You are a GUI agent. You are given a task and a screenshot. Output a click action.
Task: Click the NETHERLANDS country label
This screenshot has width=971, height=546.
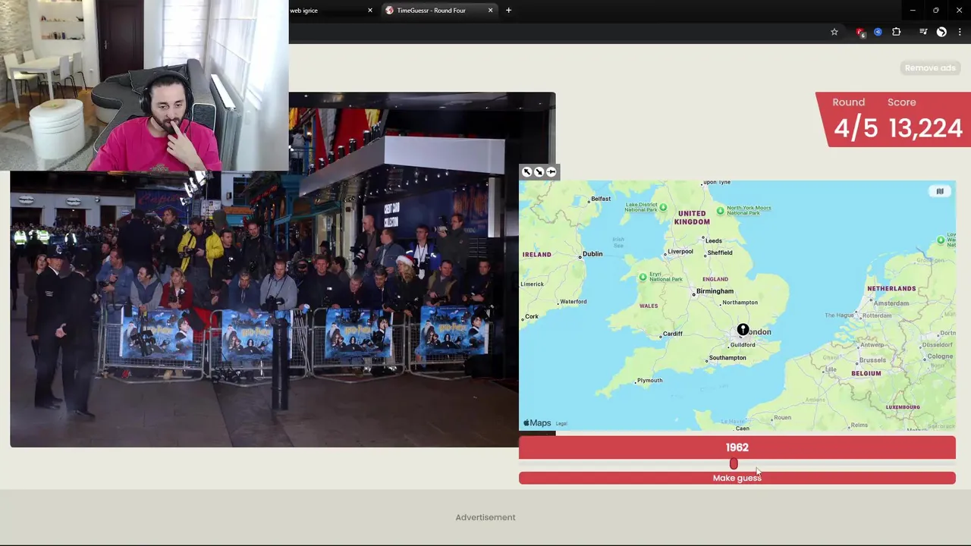coord(891,289)
